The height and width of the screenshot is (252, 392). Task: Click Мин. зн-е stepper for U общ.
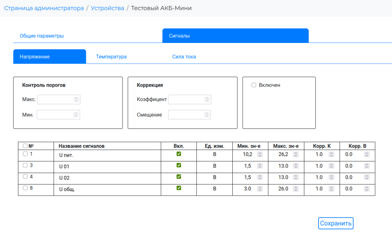pyautogui.click(x=260, y=189)
